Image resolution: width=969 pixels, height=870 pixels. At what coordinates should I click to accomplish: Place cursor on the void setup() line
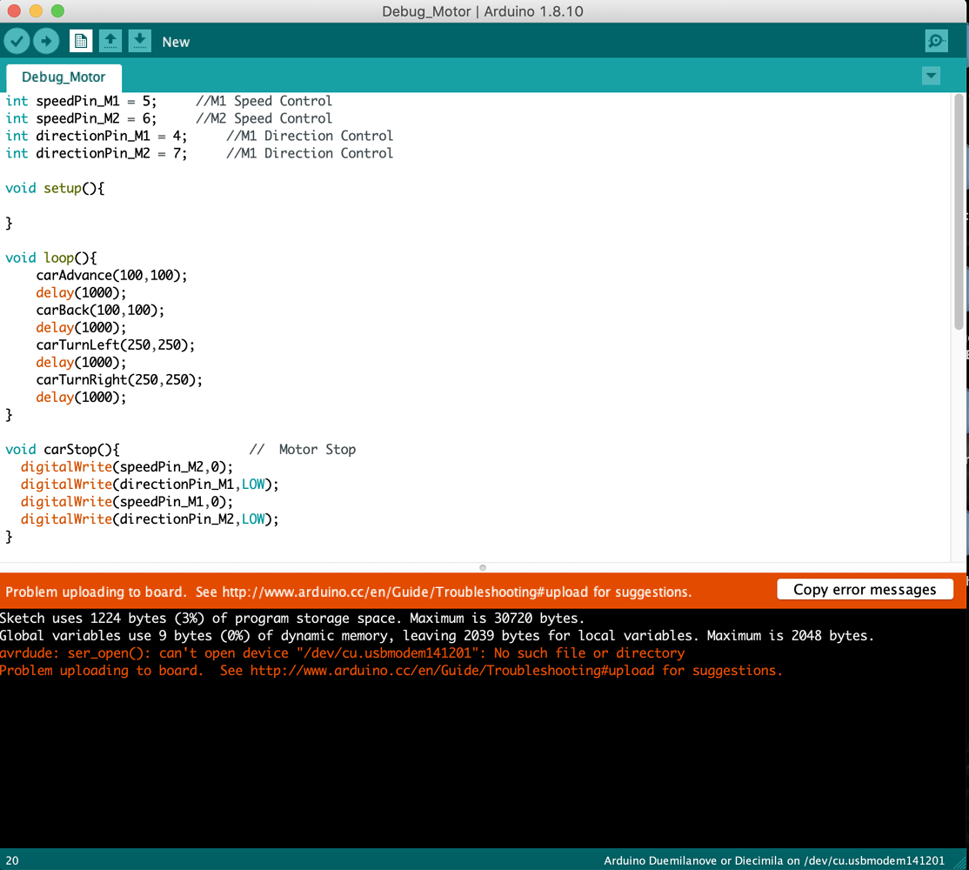55,188
